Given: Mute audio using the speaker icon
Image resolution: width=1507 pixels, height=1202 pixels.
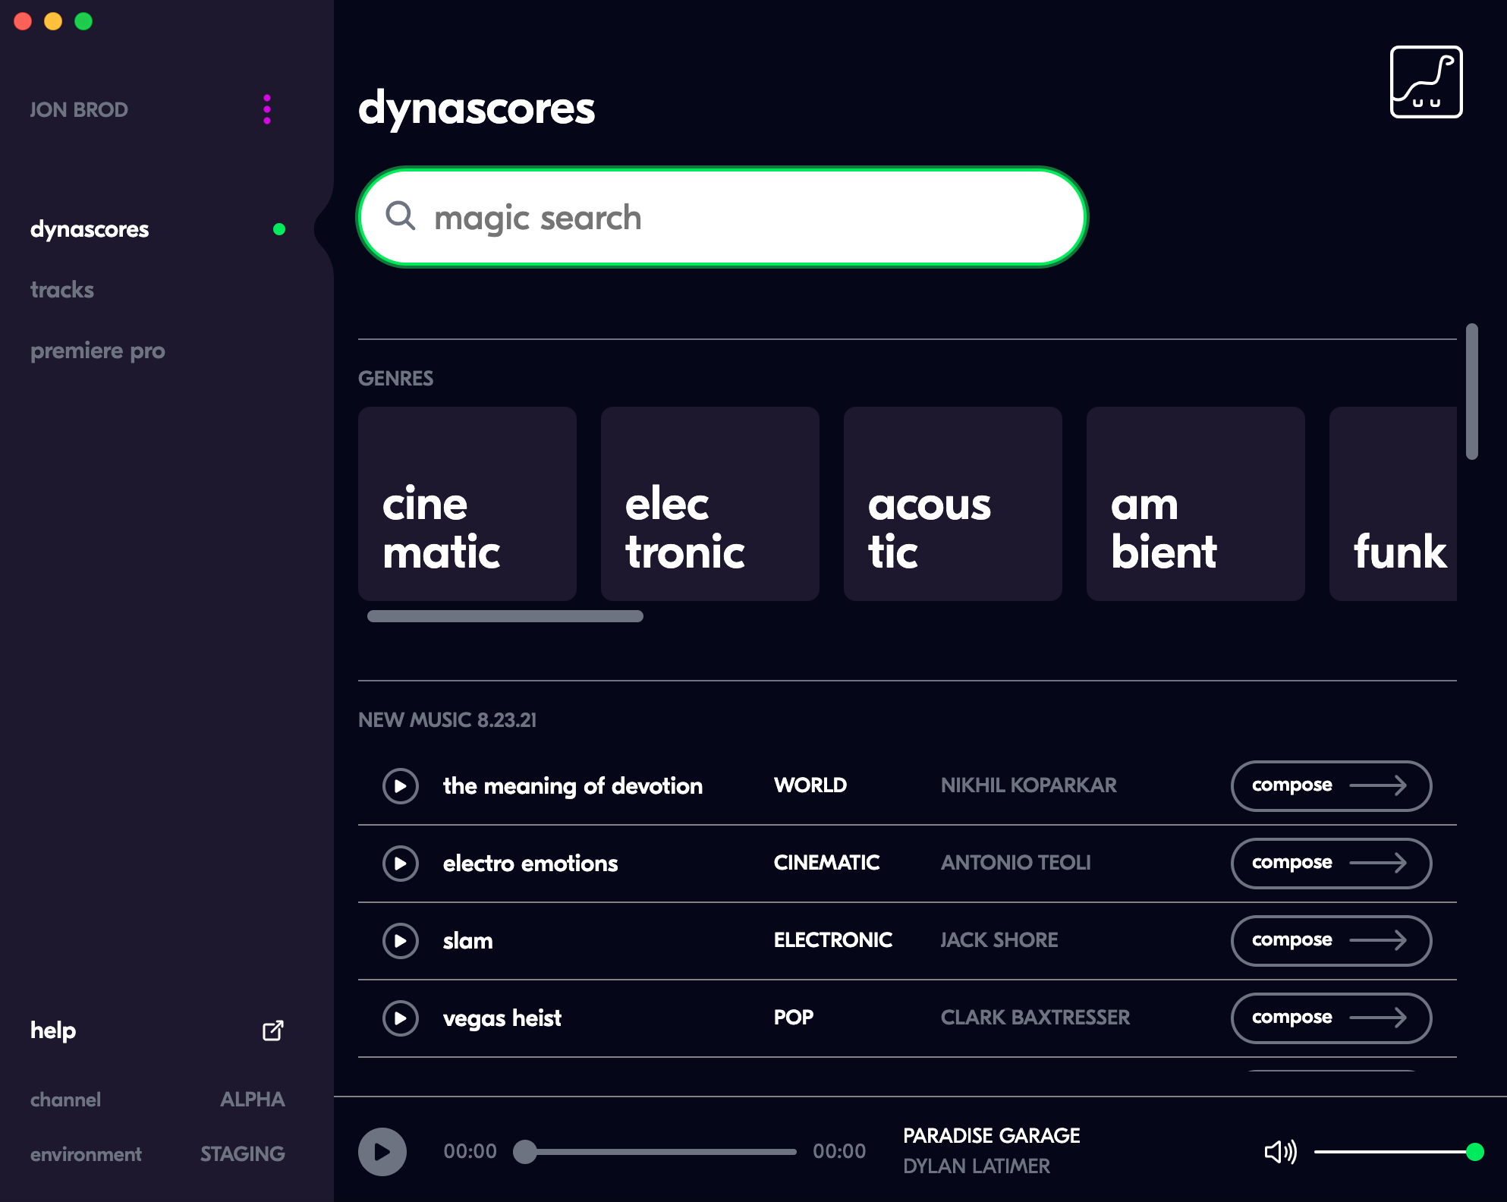Looking at the screenshot, I should 1279,1151.
